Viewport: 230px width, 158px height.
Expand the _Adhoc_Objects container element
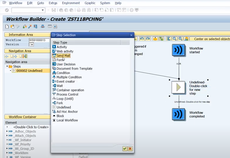tap(7, 131)
